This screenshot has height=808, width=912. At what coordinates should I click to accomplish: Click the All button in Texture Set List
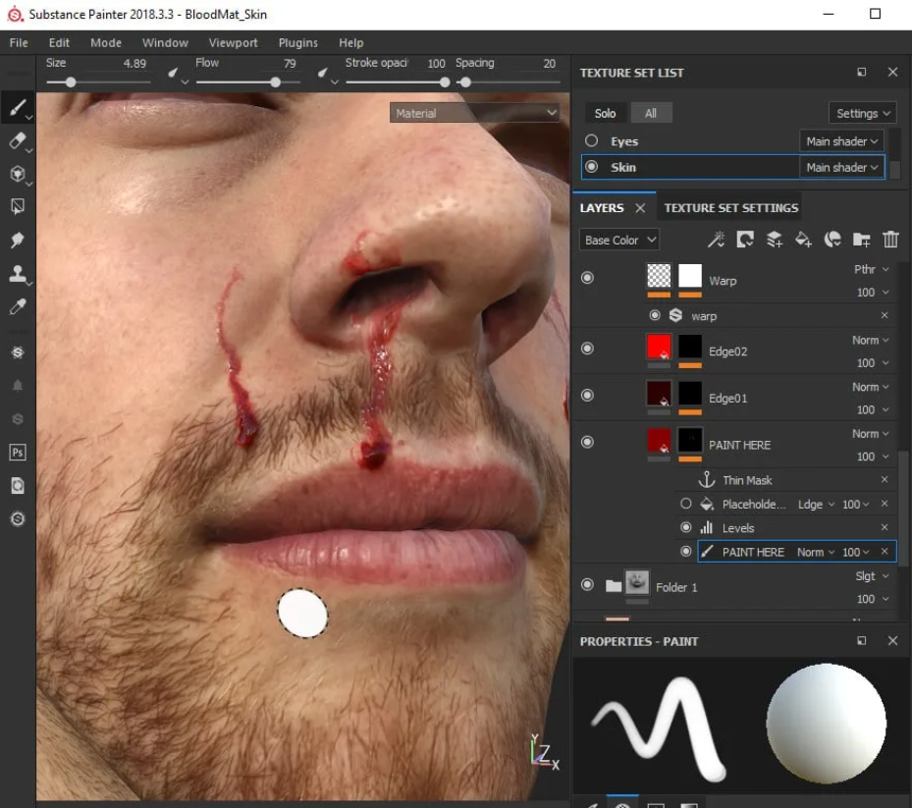click(651, 113)
